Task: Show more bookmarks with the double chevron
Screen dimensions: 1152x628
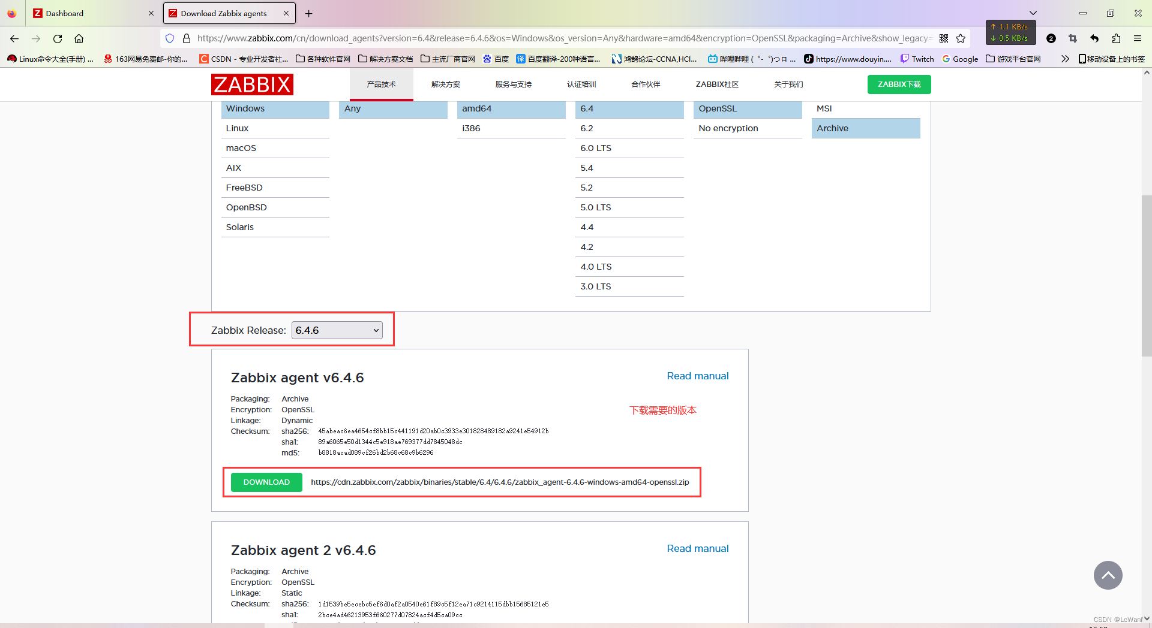Action: tap(1065, 59)
